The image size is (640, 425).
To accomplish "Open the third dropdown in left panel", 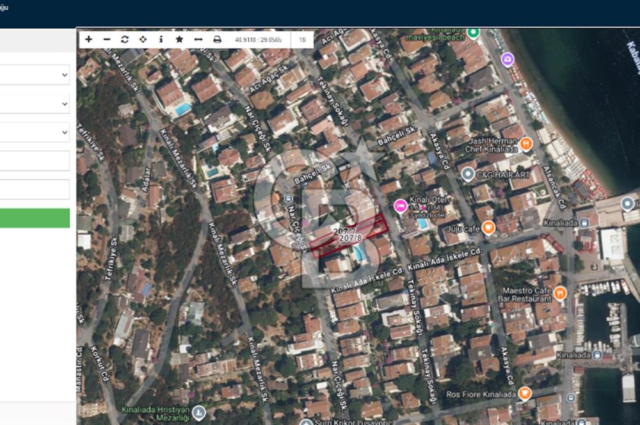I will pos(35,132).
